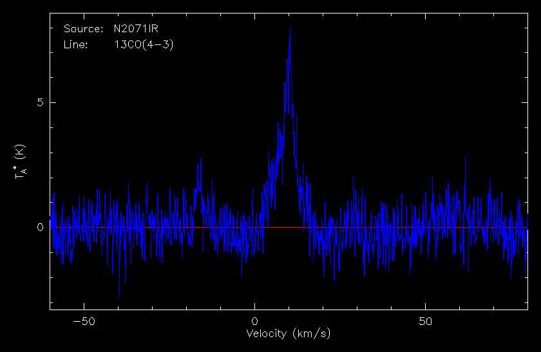Click the '50' velocity tick label
This screenshot has width=541, height=352.
pos(425,322)
